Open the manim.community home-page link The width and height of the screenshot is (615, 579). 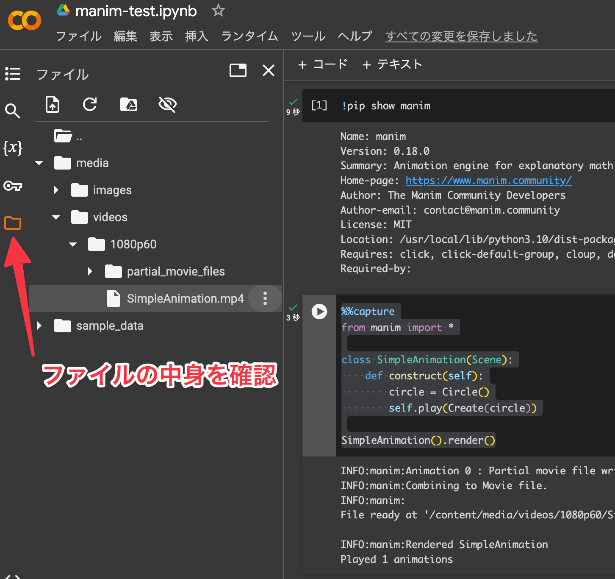click(488, 181)
